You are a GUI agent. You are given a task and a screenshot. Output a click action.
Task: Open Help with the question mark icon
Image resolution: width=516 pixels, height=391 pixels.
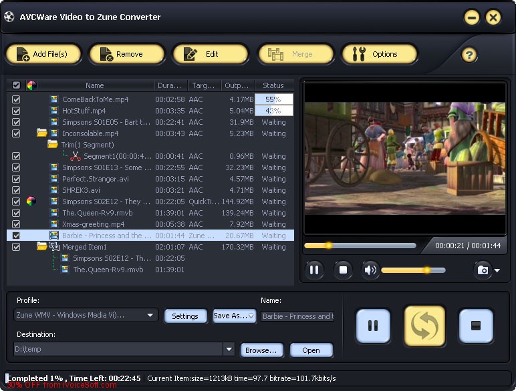pos(469,55)
